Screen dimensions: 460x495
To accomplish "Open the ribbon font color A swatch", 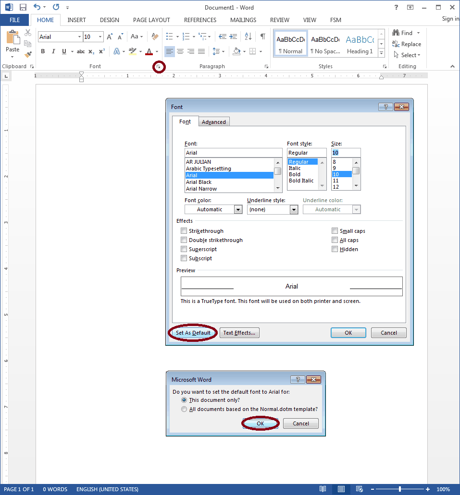I will tap(149, 51).
